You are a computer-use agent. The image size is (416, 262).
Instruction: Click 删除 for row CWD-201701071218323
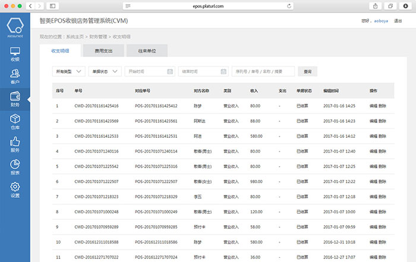[382, 197]
